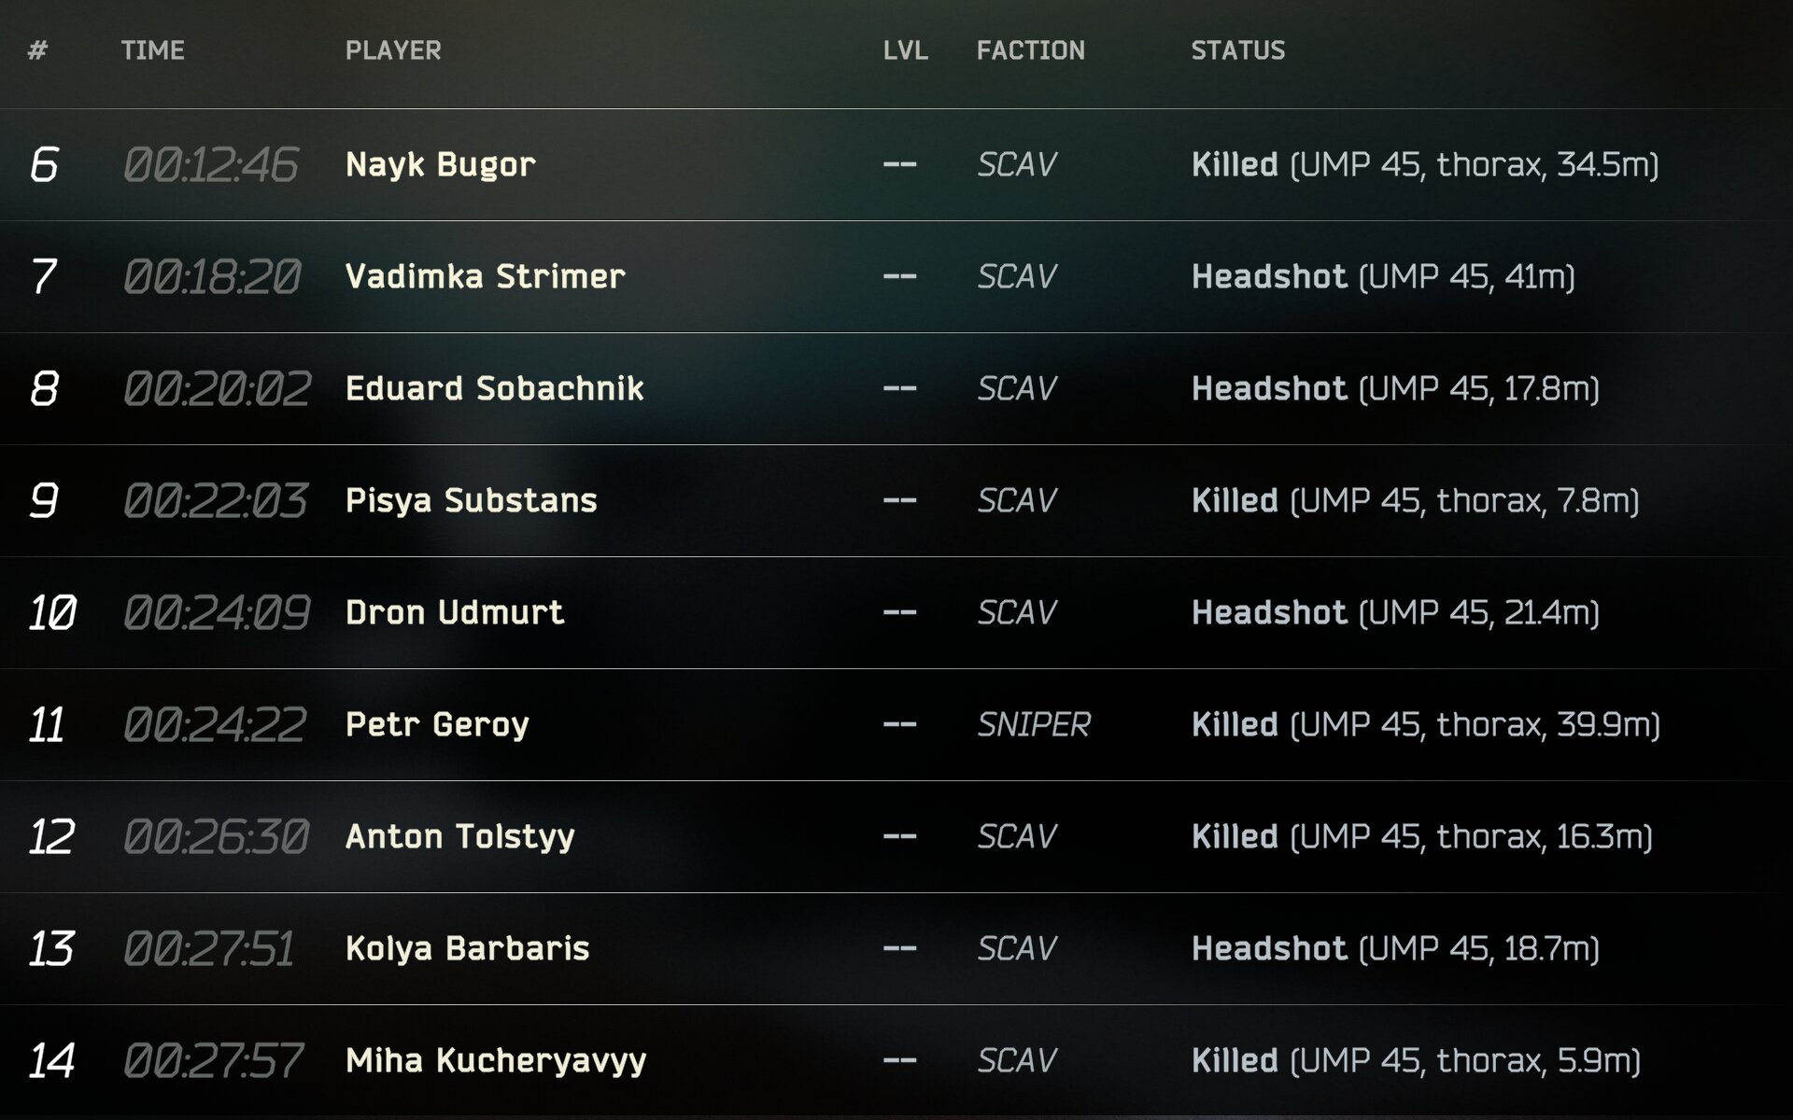The width and height of the screenshot is (1793, 1120).
Task: Click the Eduard Sobachnik headshot entry
Action: (493, 389)
